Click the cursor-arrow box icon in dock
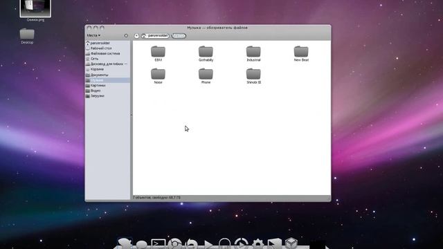Viewport: 443px width, 249px height. click(x=275, y=243)
